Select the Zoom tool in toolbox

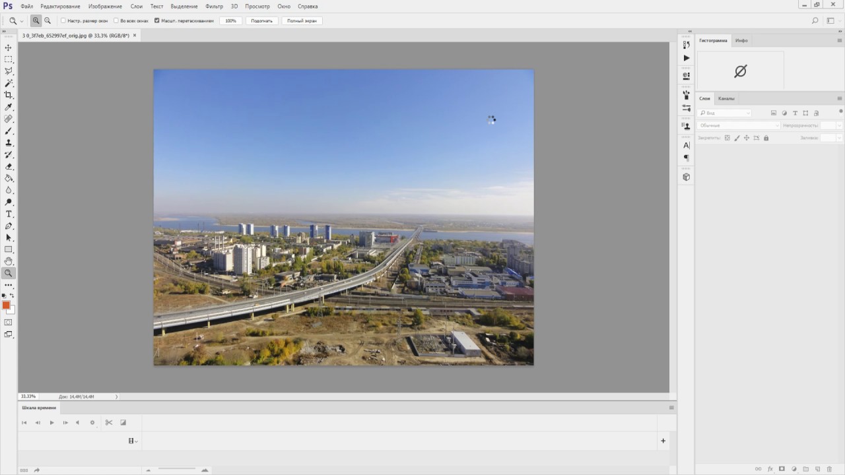coord(9,273)
